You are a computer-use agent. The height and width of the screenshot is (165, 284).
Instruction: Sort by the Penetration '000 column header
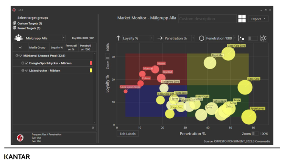[x=86, y=47]
